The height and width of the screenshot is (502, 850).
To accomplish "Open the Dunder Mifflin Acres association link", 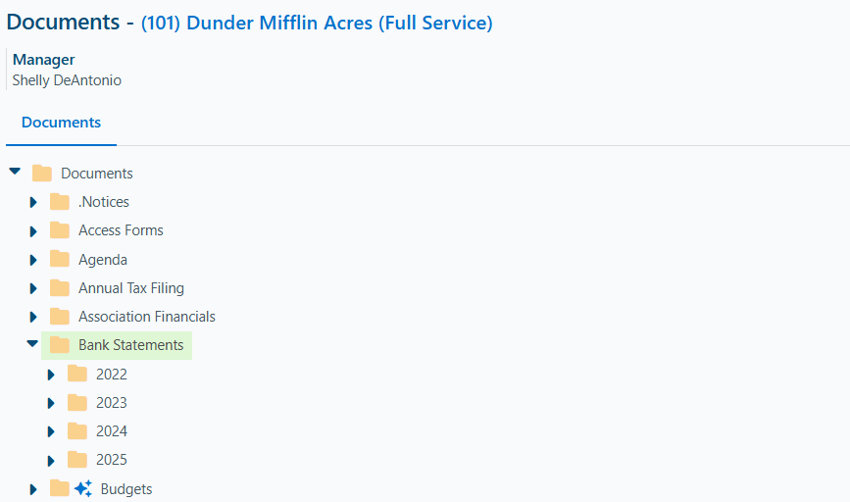I will pyautogui.click(x=317, y=24).
